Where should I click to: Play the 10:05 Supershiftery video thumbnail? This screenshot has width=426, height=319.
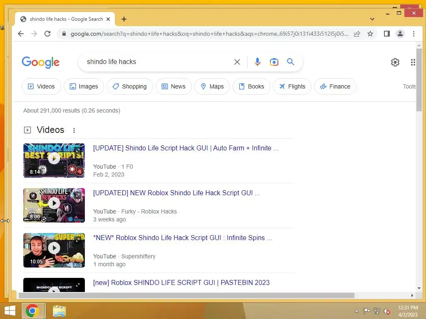tap(54, 250)
